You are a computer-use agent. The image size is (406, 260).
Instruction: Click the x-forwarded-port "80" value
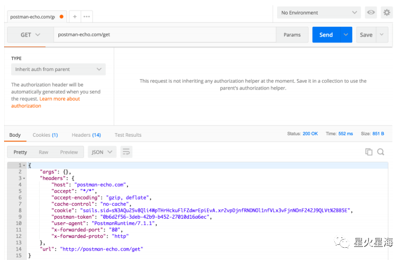114,230
